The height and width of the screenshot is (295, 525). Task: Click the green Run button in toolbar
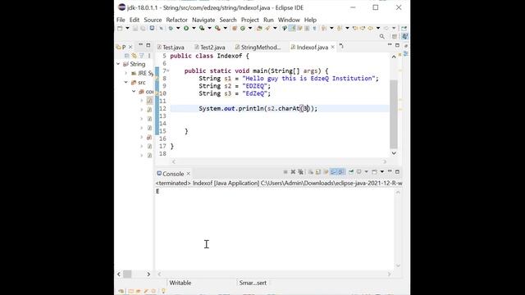click(186, 29)
